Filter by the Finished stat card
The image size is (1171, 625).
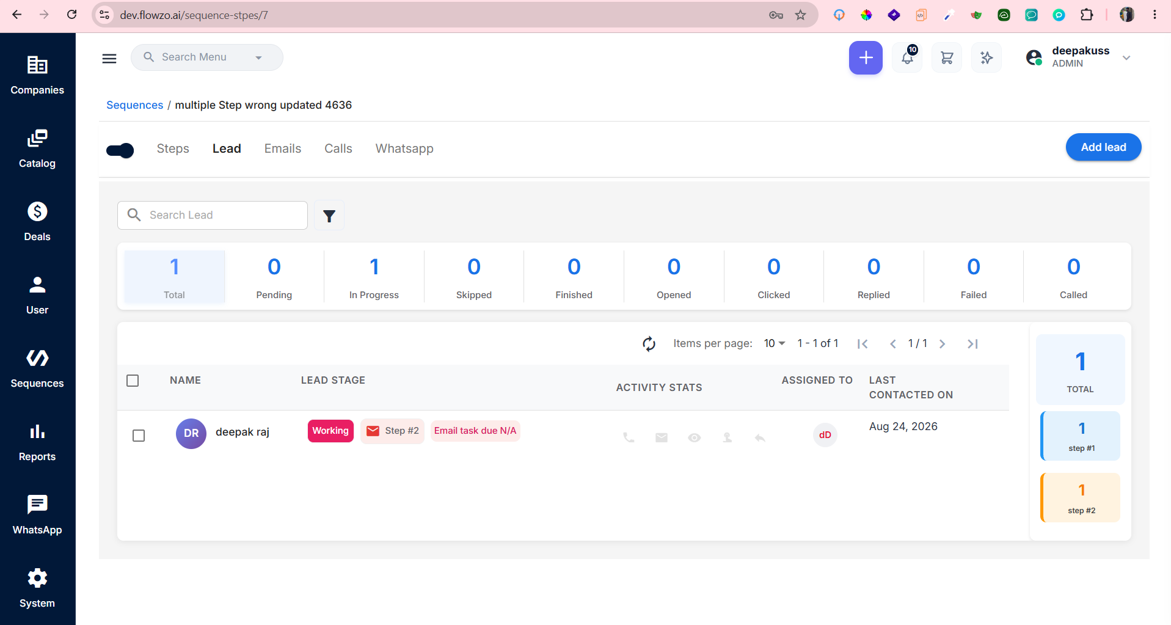(x=574, y=277)
